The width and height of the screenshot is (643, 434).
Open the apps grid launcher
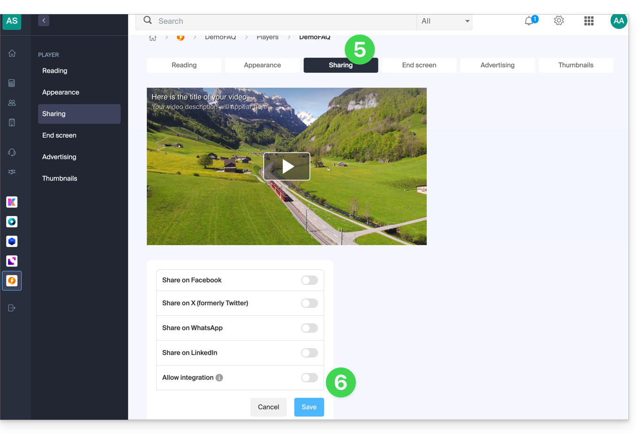point(589,21)
